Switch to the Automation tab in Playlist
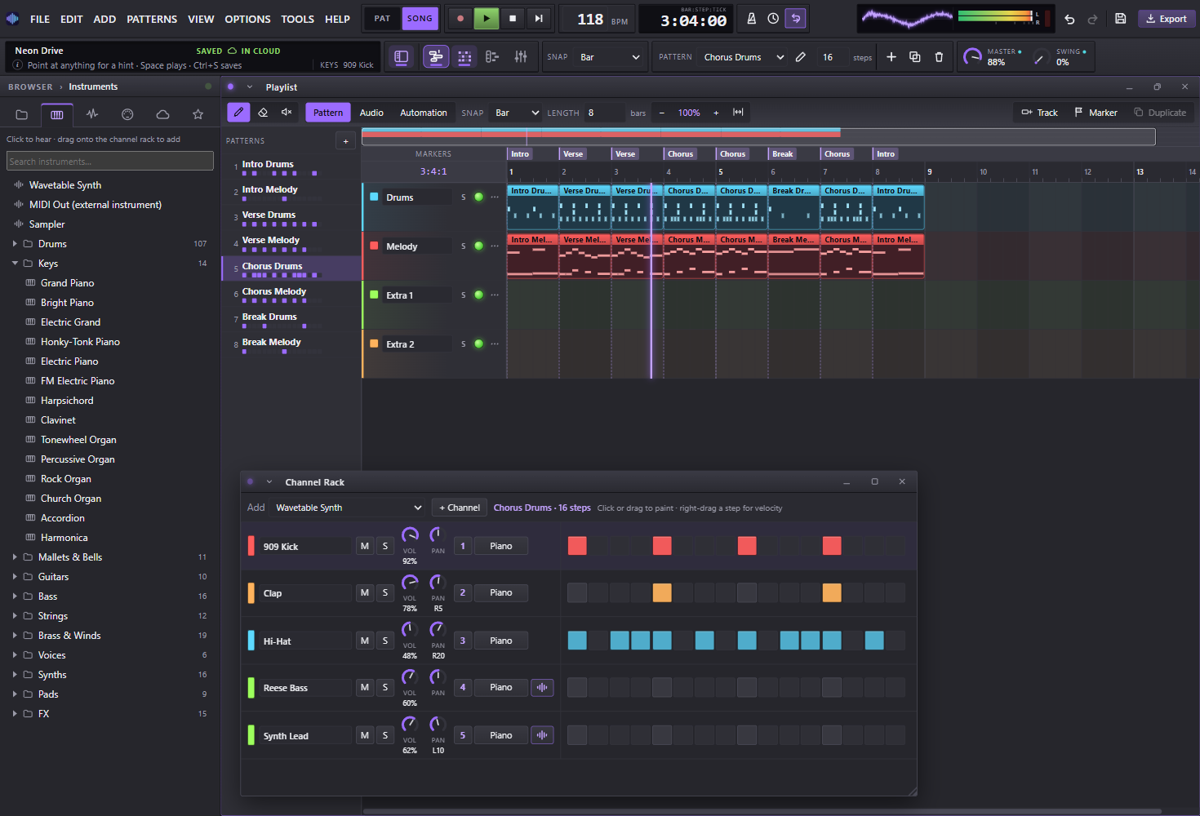Viewport: 1200px width, 816px height. point(423,113)
